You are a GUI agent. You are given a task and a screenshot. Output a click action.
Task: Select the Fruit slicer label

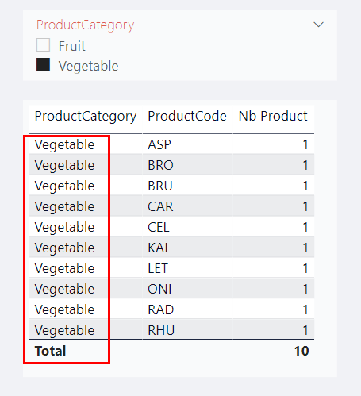pos(72,46)
